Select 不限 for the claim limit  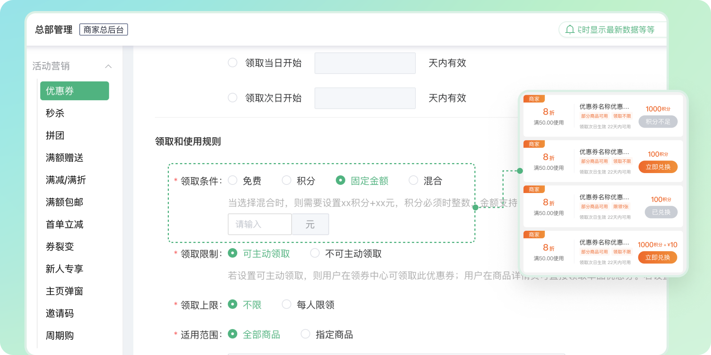[233, 304]
